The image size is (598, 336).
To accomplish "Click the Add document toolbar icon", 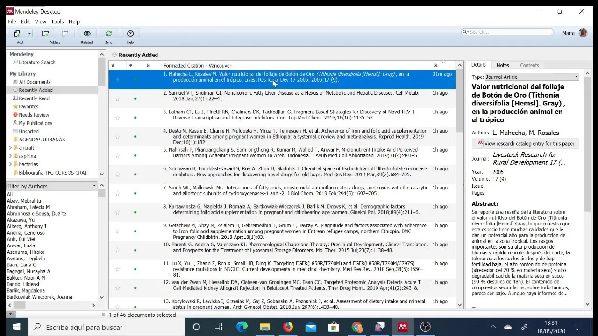I will pyautogui.click(x=17, y=34).
